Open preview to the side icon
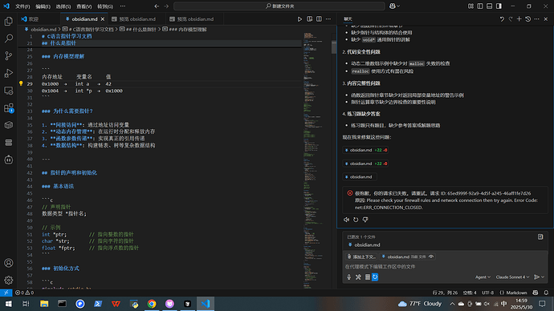554x311 pixels. 309,19
